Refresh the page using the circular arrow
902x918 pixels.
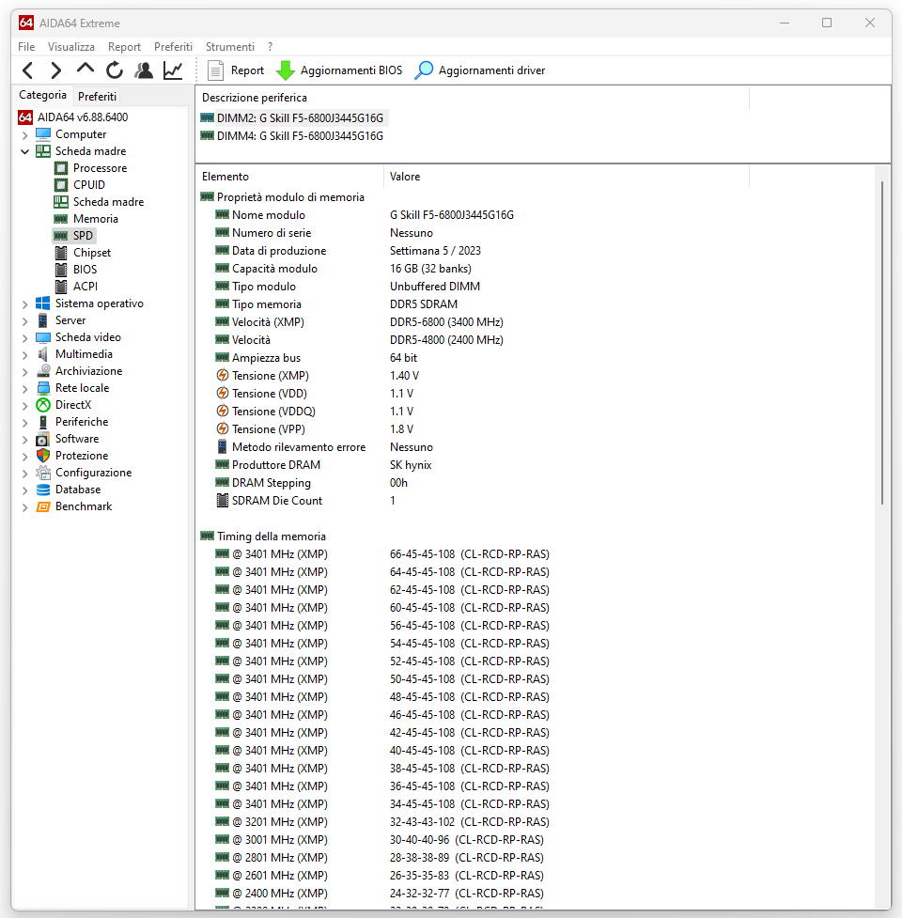point(115,70)
